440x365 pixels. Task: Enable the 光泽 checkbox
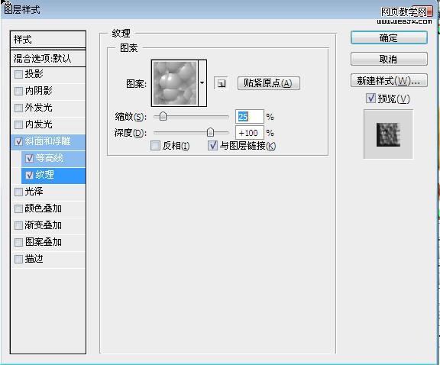(x=18, y=192)
